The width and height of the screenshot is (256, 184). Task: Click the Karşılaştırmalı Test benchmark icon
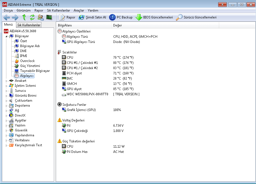11,145
